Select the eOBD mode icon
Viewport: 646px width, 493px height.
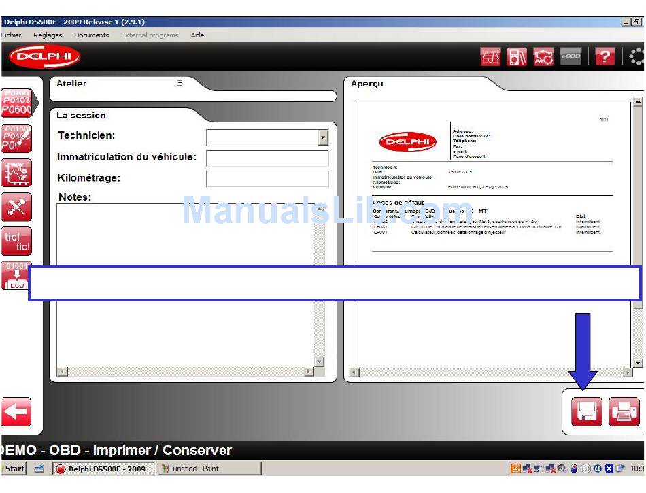coord(571,56)
